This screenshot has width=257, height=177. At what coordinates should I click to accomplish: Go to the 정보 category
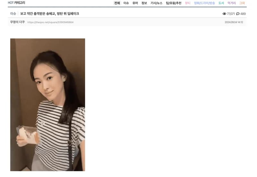[x=144, y=3]
